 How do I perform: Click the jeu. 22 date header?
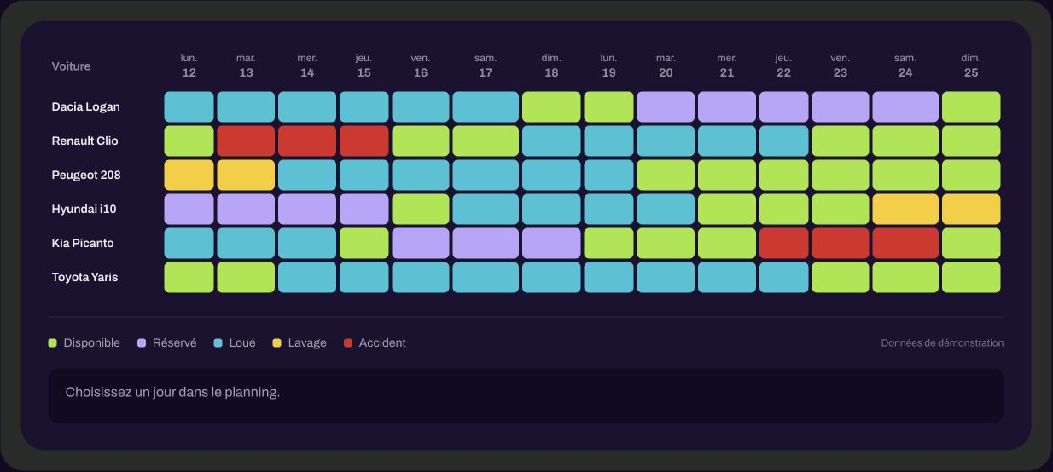(x=783, y=66)
